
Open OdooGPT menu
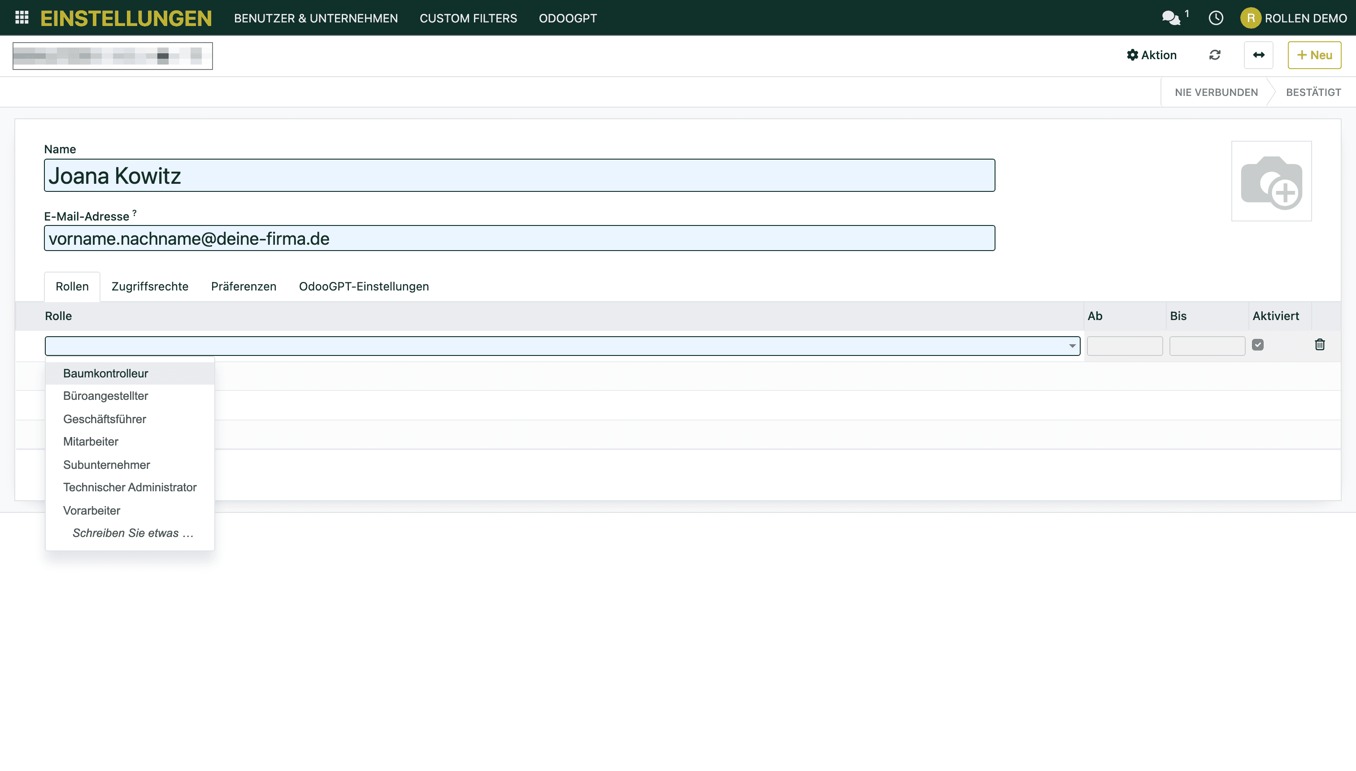(x=568, y=18)
